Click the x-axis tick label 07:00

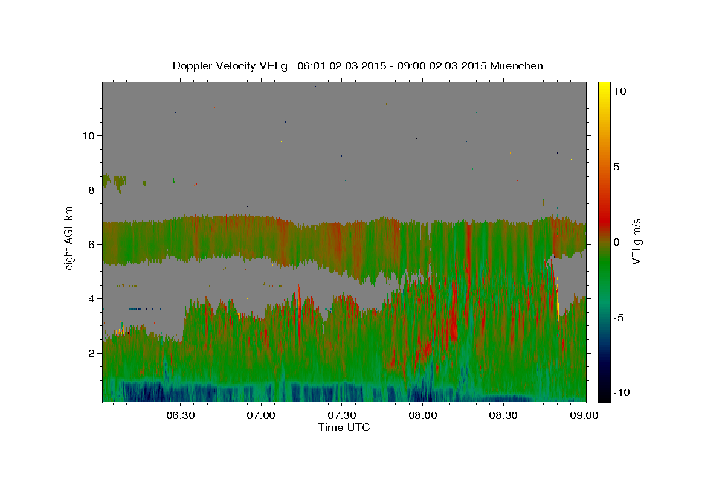(261, 416)
